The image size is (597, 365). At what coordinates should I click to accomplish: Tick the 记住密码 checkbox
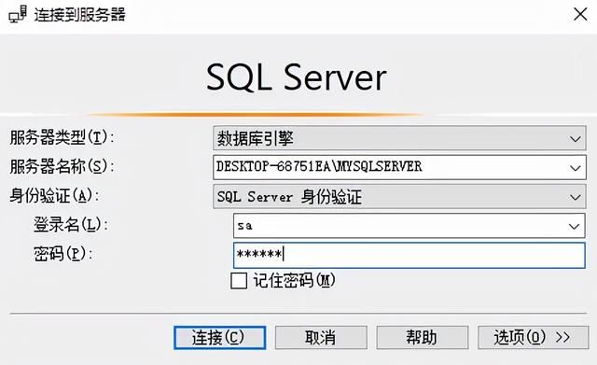tap(239, 281)
